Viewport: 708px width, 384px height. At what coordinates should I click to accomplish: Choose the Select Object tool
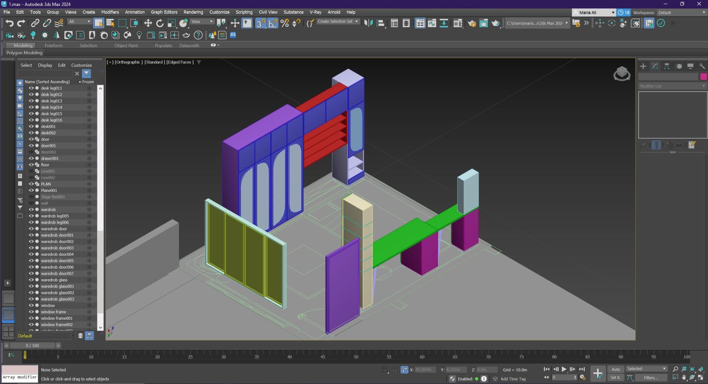coord(98,23)
